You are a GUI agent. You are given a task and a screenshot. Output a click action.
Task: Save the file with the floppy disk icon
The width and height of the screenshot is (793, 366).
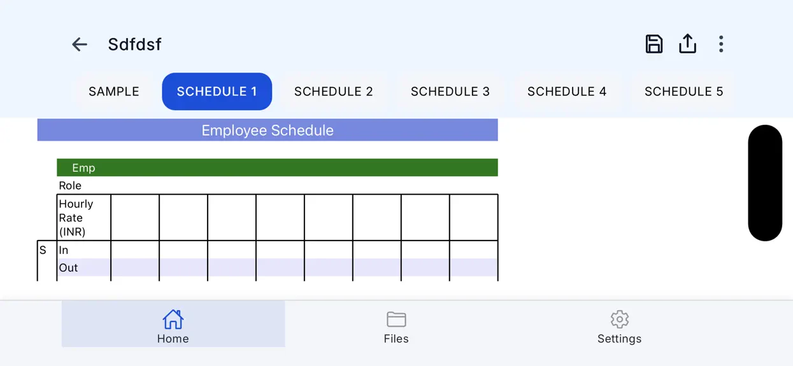click(x=654, y=44)
